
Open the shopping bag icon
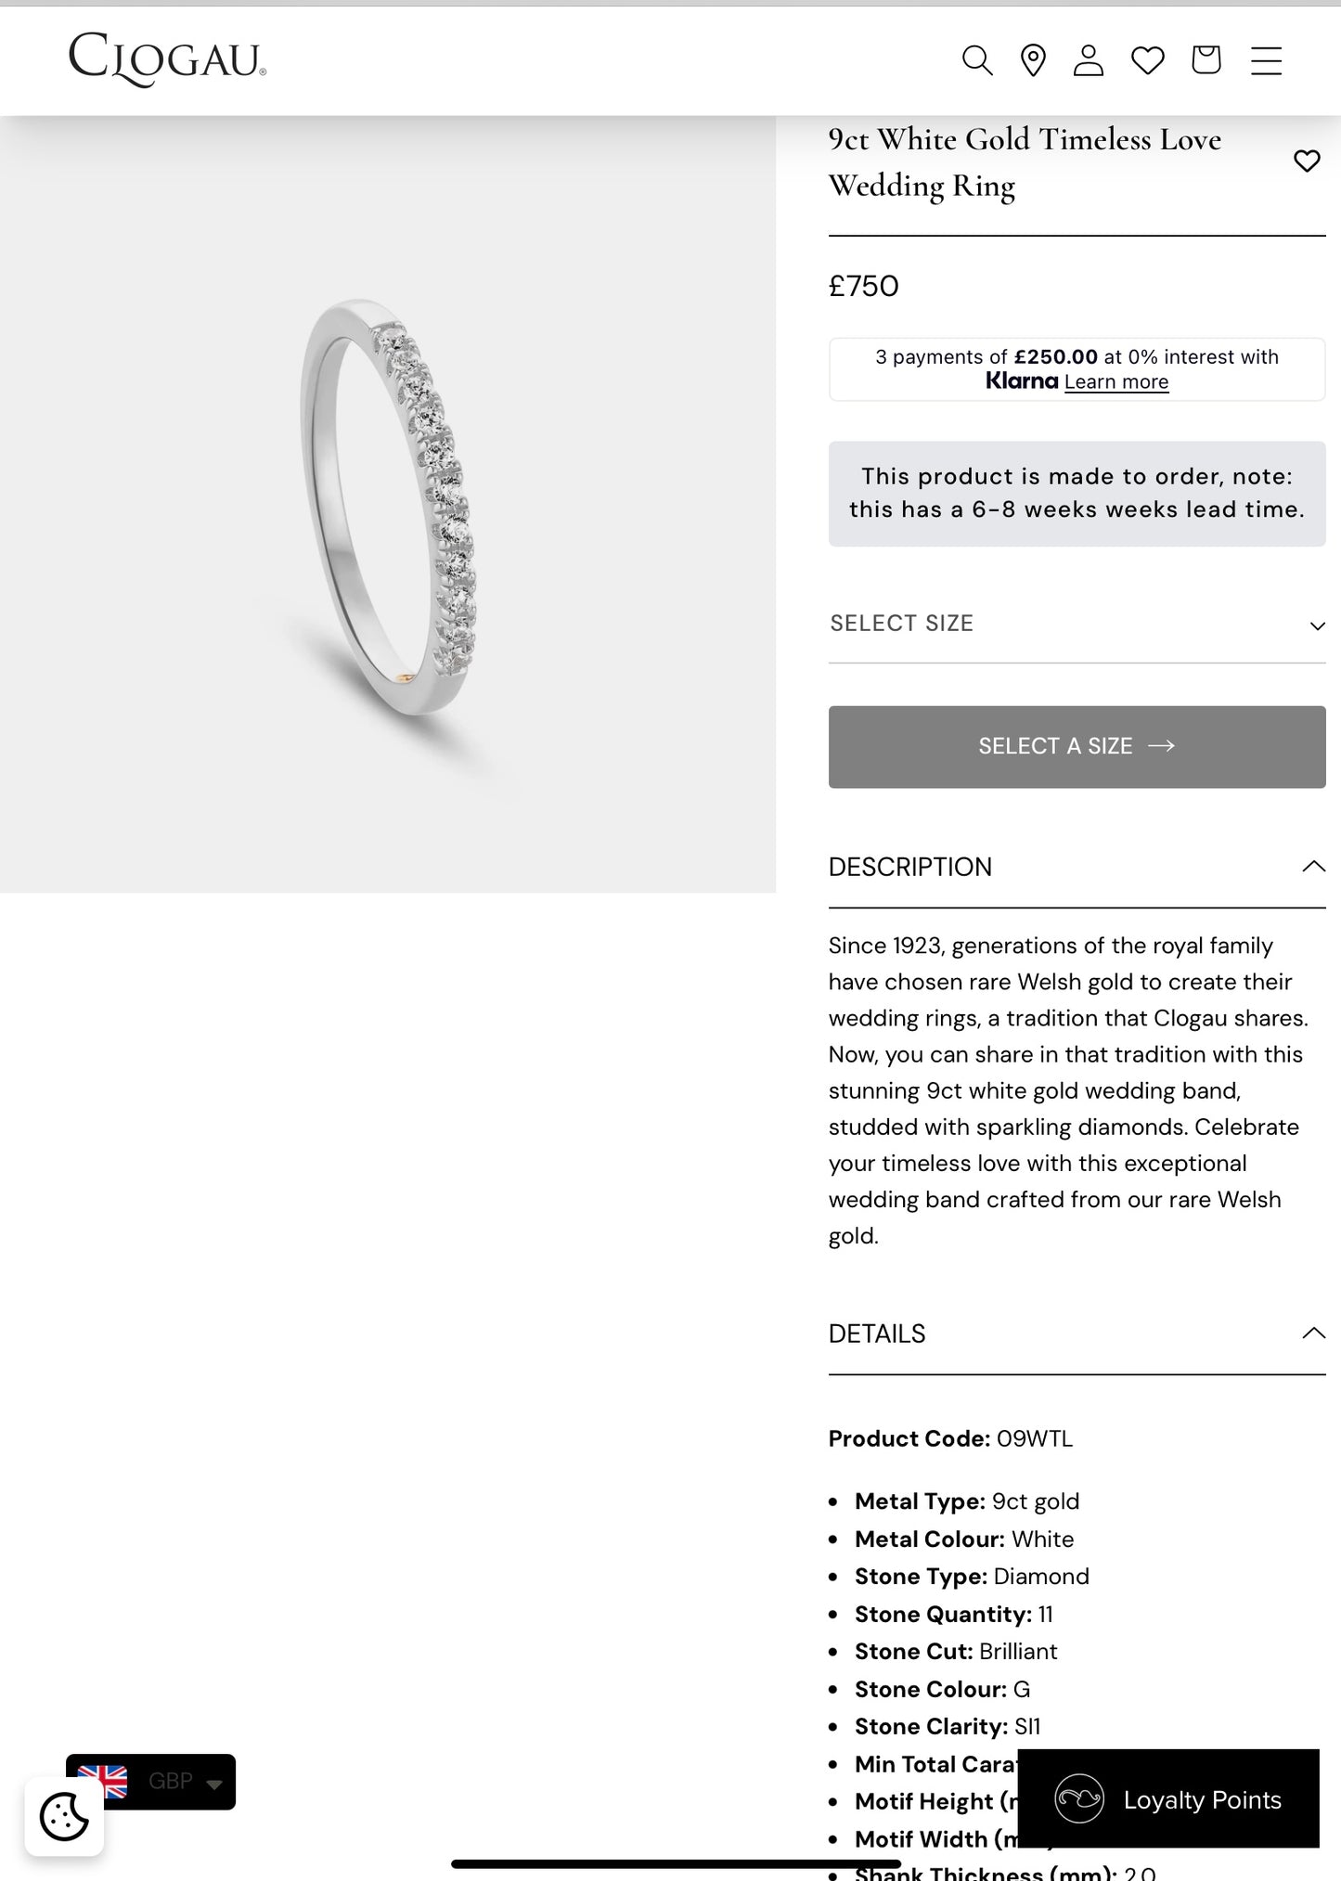click(1206, 60)
